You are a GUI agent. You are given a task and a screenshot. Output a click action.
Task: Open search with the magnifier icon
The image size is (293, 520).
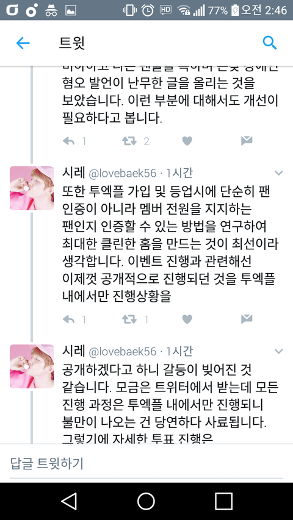(x=270, y=43)
